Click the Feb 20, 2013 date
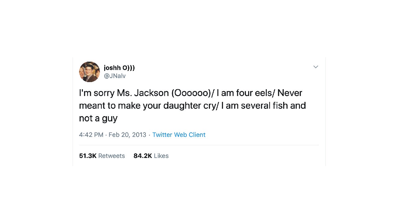 (127, 135)
